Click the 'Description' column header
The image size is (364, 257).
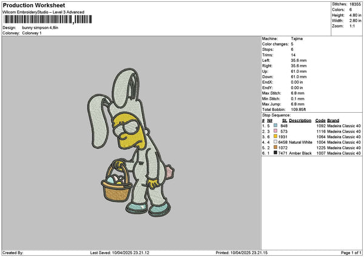click(300, 121)
